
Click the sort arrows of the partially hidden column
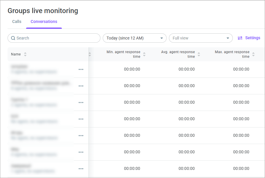pyautogui.click(x=90, y=54)
